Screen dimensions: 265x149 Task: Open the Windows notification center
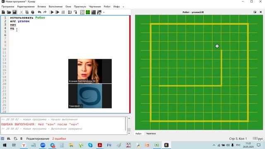click(258, 145)
